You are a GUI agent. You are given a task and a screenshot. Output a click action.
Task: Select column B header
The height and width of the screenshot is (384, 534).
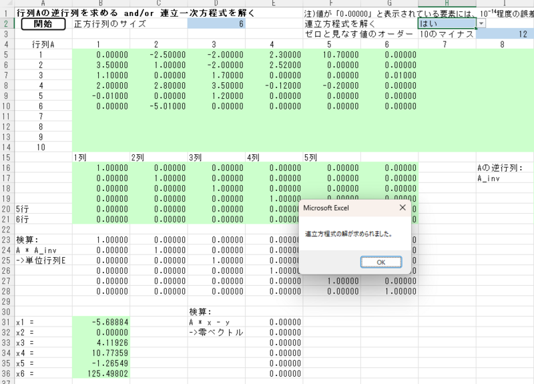101,3
